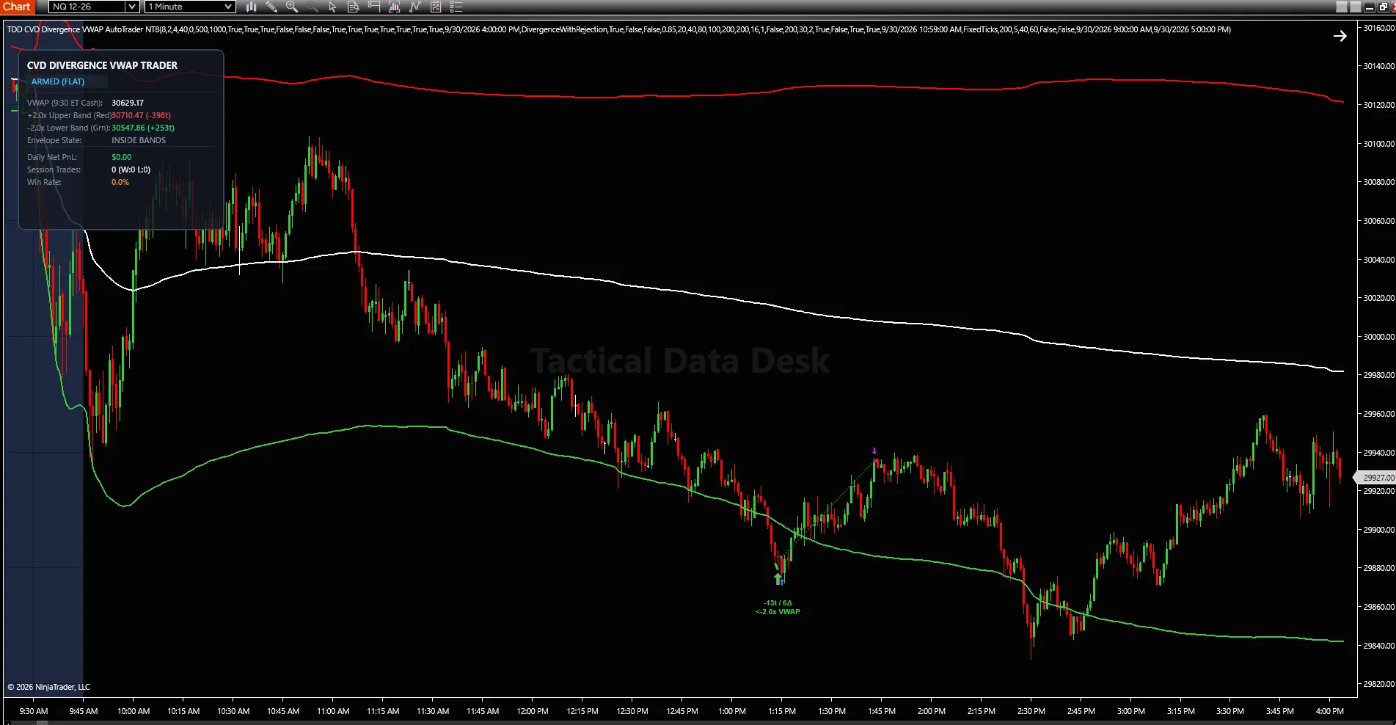Click the -13t / 6Δ signal label
This screenshot has height=725, width=1396.
pos(778,603)
